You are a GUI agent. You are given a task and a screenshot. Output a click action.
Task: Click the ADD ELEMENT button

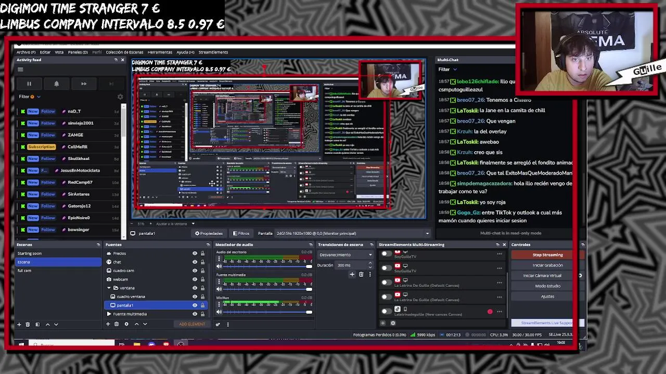pyautogui.click(x=192, y=324)
